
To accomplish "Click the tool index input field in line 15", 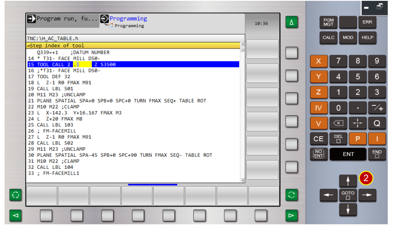I will (82, 65).
